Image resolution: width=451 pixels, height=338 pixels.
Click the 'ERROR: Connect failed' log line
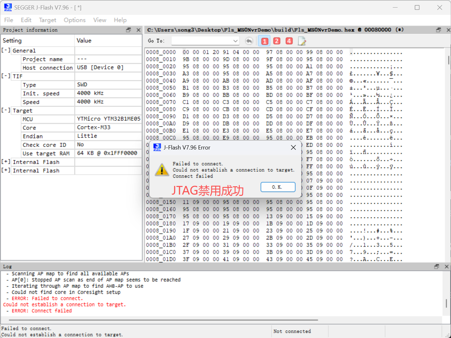[x=42, y=311]
